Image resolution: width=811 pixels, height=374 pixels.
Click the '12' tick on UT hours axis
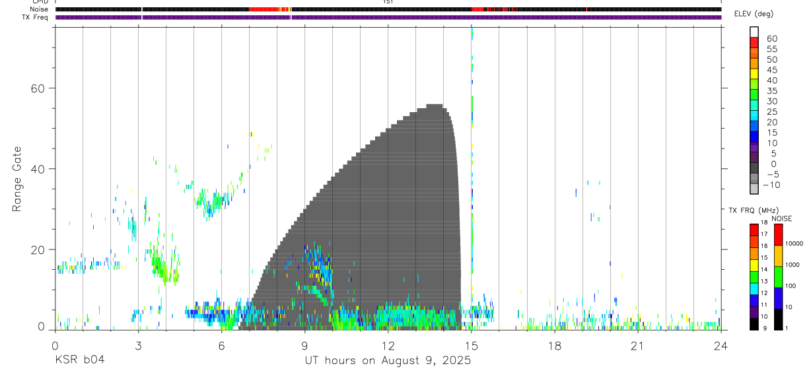[x=388, y=345]
